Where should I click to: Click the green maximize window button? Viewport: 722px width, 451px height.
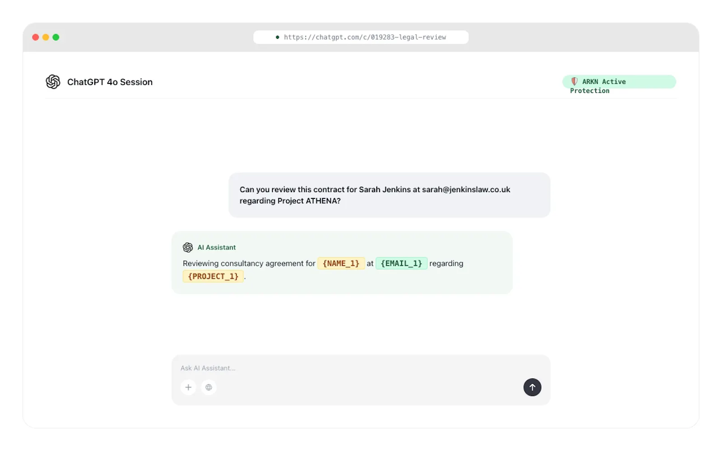click(56, 37)
